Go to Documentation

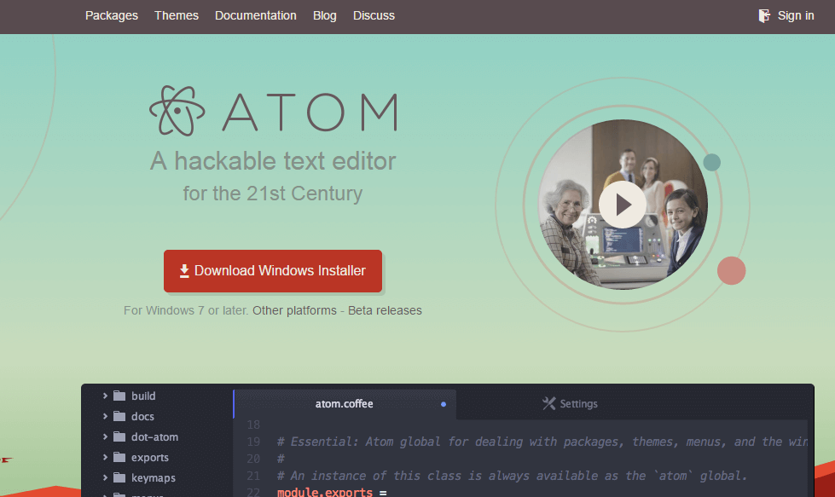pos(256,16)
